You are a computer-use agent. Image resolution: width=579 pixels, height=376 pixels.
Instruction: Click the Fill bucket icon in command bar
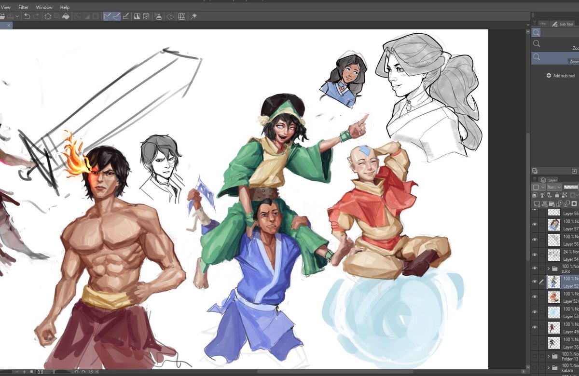[x=65, y=16]
